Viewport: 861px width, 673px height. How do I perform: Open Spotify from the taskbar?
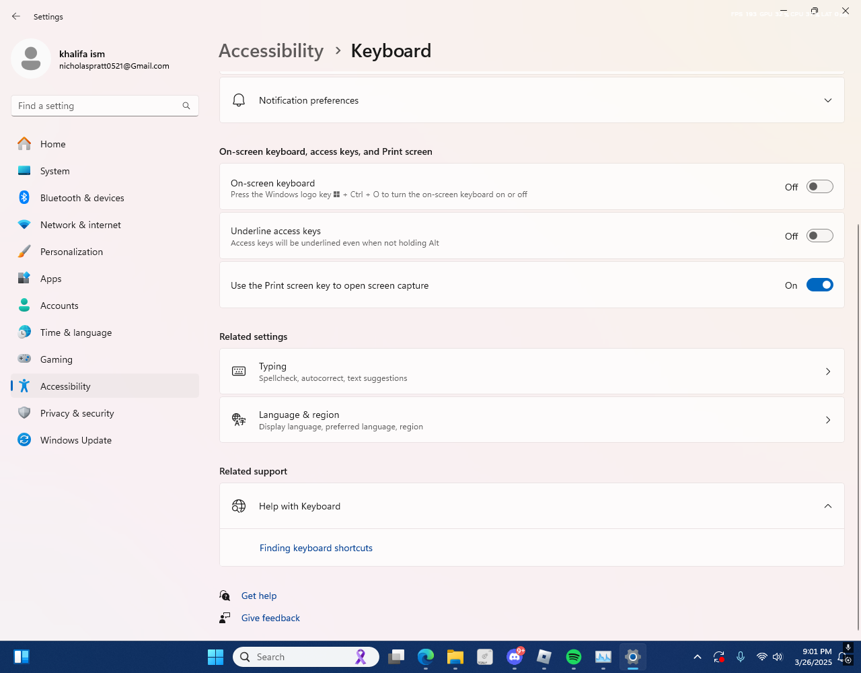tap(574, 657)
